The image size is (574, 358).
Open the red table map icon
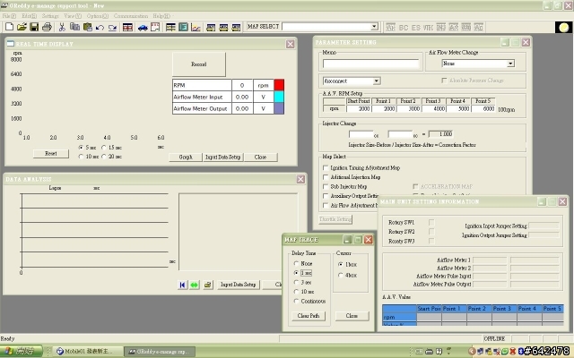click(127, 28)
